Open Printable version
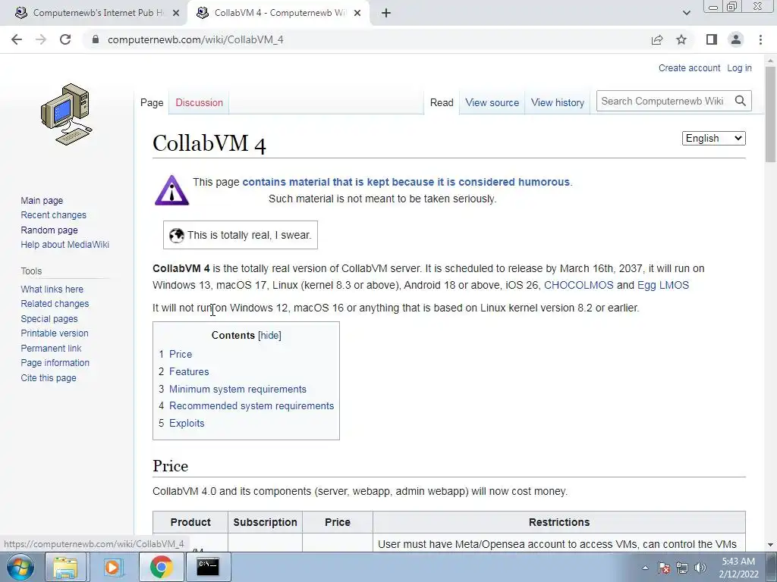Screen dimensions: 777x582 pyautogui.click(x=55, y=333)
